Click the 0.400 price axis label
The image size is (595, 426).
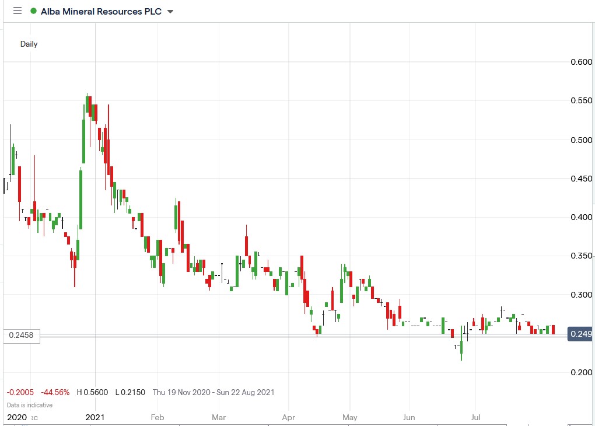pyautogui.click(x=582, y=217)
